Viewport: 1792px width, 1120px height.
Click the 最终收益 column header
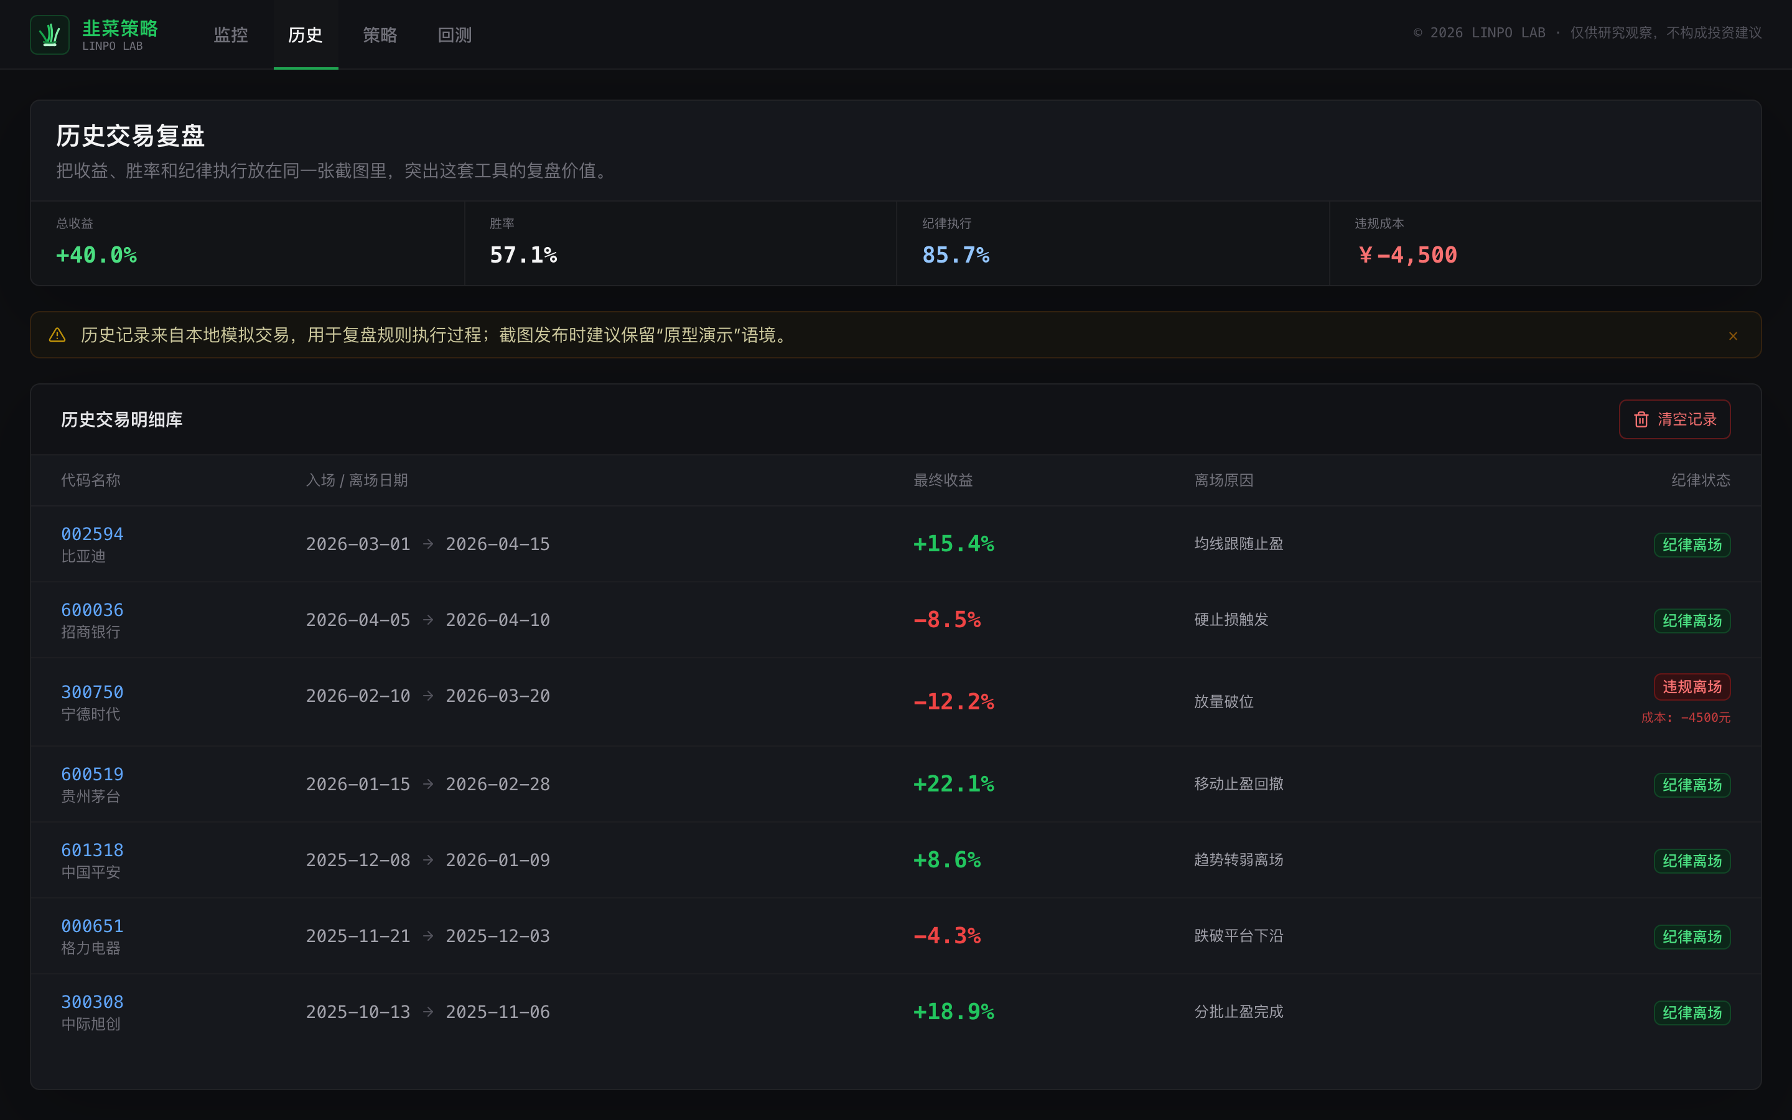pyautogui.click(x=943, y=480)
